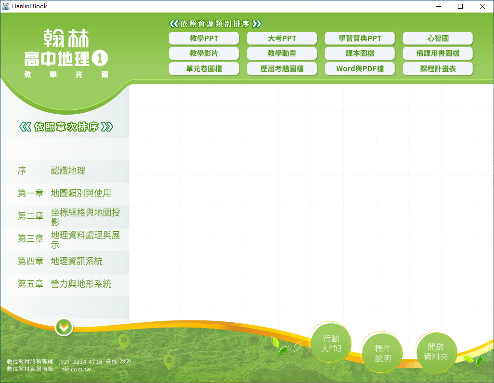Screen dimensions: 494x383
Task: Click the HanlinEBook title bar app icon
Action: 6,6
